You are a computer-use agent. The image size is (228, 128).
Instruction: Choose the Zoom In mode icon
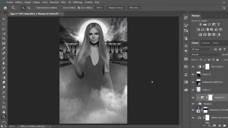[23, 8]
